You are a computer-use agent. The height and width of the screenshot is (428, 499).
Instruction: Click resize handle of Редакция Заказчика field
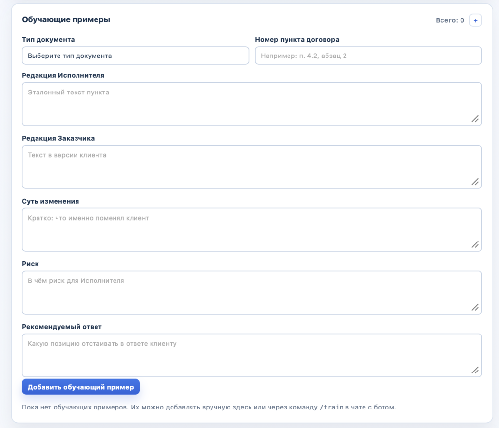475,182
